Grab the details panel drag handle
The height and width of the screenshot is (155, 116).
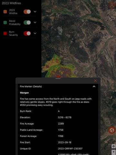point(58,78)
